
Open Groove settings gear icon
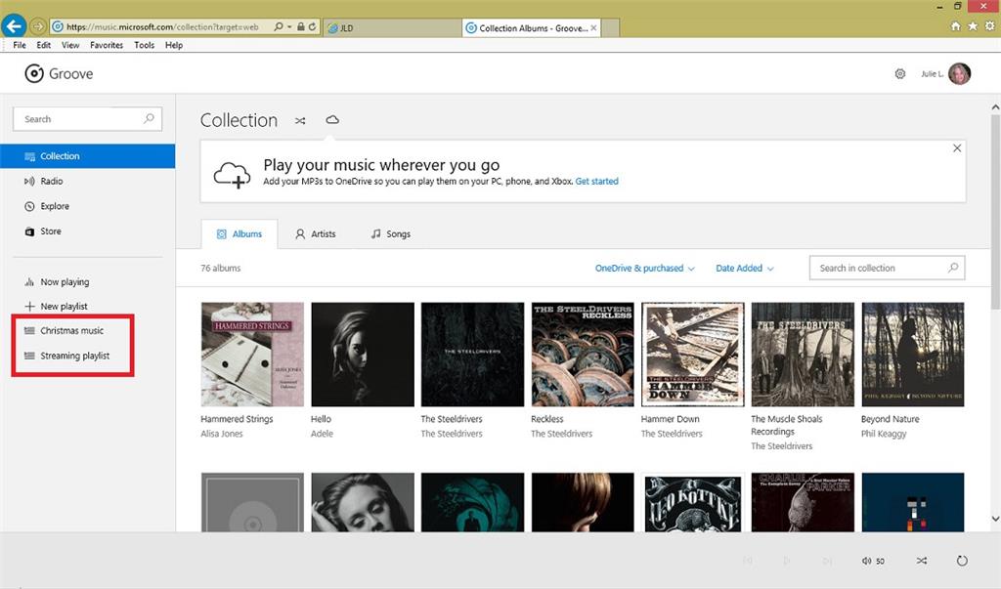point(900,74)
